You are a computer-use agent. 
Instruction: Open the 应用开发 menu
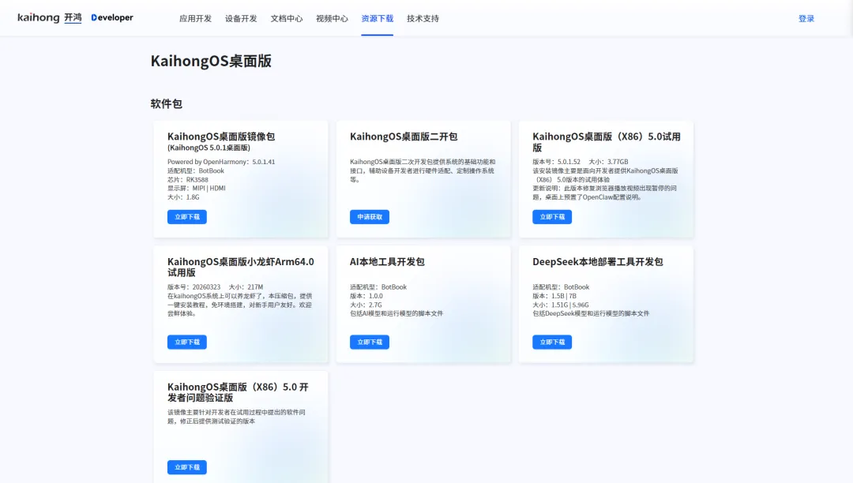[195, 18]
